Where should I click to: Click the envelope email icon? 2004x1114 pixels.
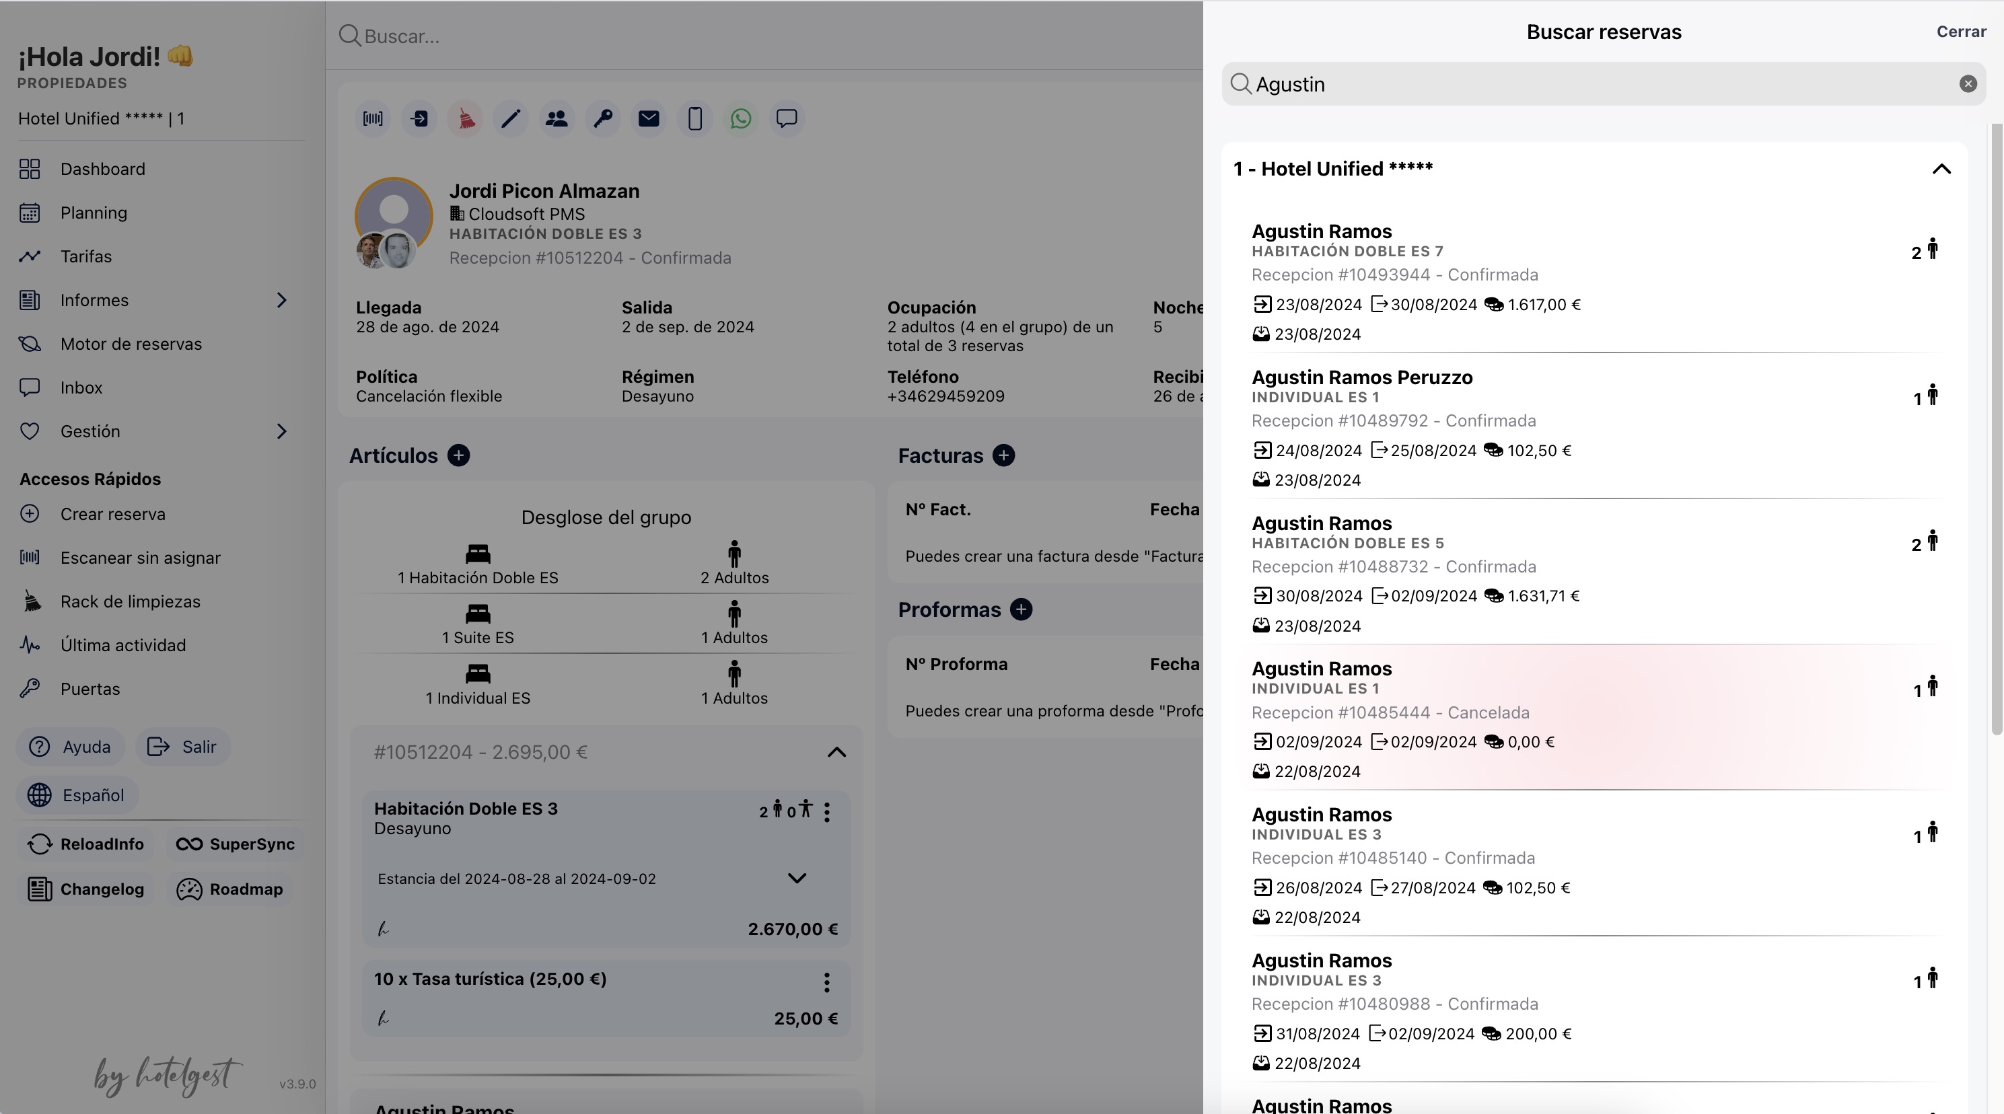click(649, 118)
